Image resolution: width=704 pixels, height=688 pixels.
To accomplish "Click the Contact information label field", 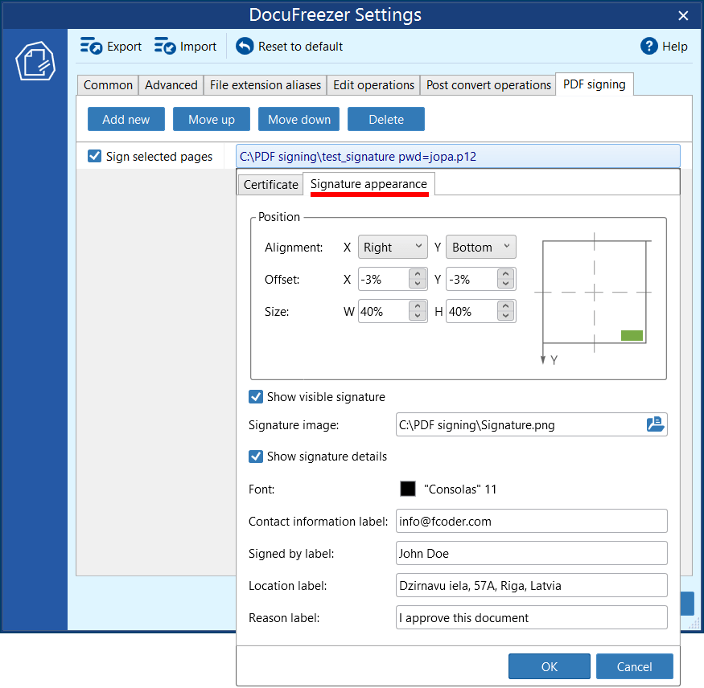I will click(532, 521).
